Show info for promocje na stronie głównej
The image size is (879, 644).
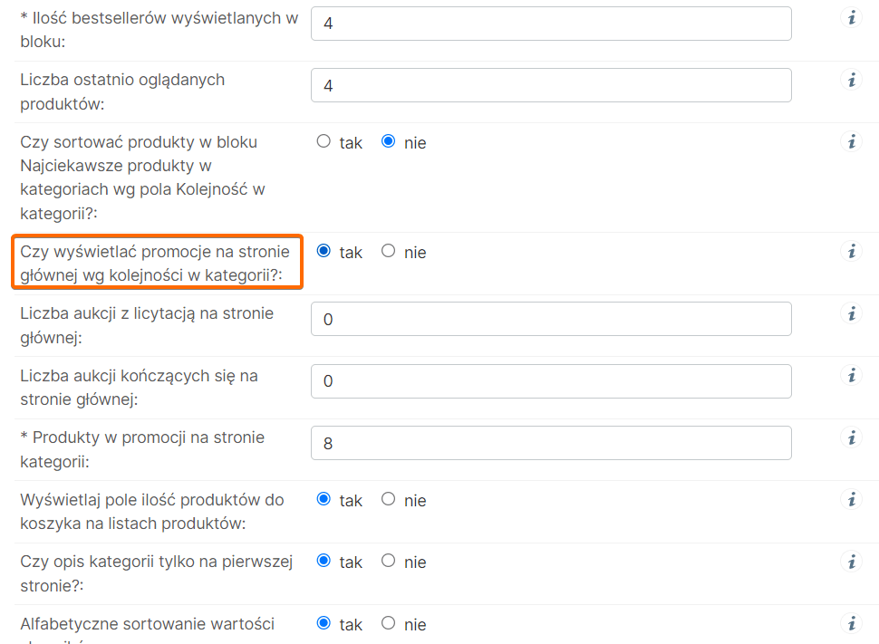pos(851,252)
